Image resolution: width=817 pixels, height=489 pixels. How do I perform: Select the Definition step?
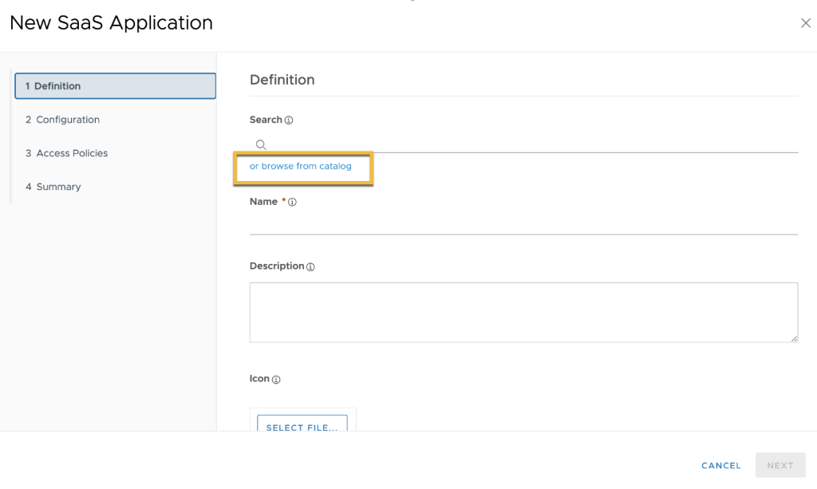(115, 86)
